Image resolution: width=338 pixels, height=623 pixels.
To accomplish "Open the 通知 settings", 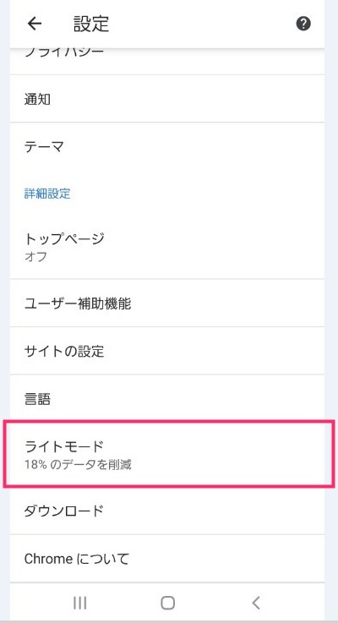I will (x=167, y=99).
